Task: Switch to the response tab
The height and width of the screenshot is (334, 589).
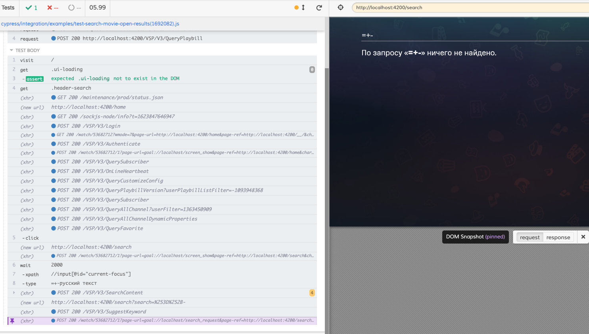Action: click(x=558, y=237)
